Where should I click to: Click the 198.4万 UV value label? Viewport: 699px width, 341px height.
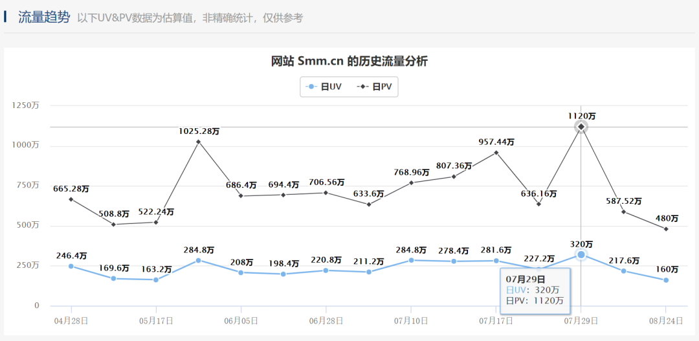coord(283,264)
